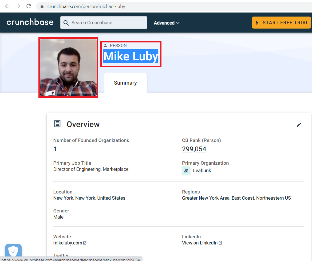Click the Director of Engineering, Marketplace text
The height and width of the screenshot is (261, 312).
[91, 169]
